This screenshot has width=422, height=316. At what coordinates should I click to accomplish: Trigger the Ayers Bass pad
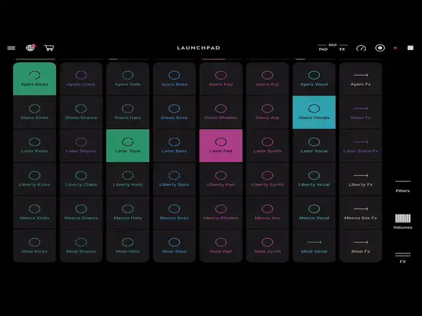pos(174,79)
